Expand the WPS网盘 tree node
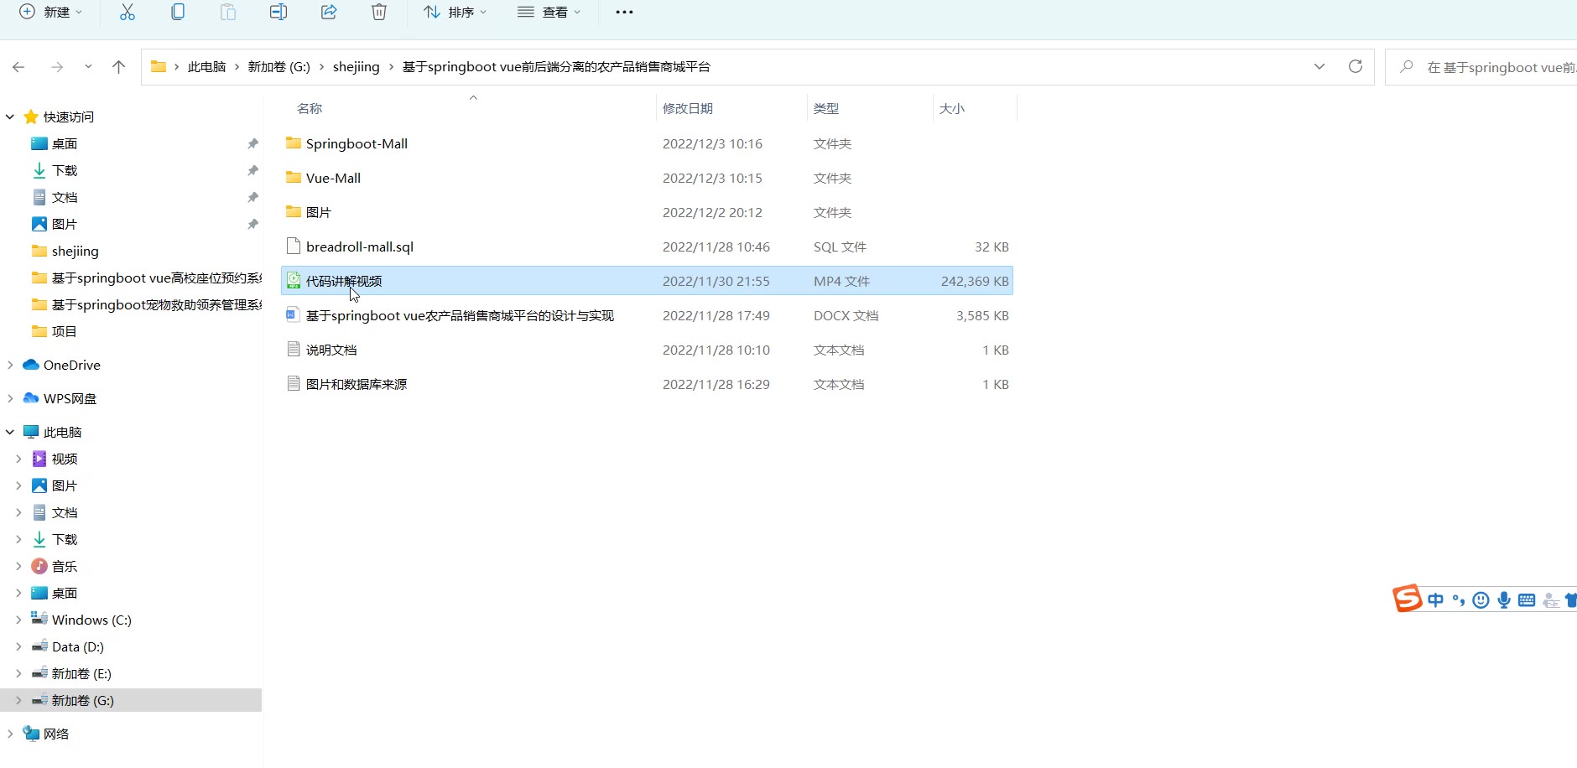This screenshot has height=768, width=1577. pyautogui.click(x=10, y=398)
